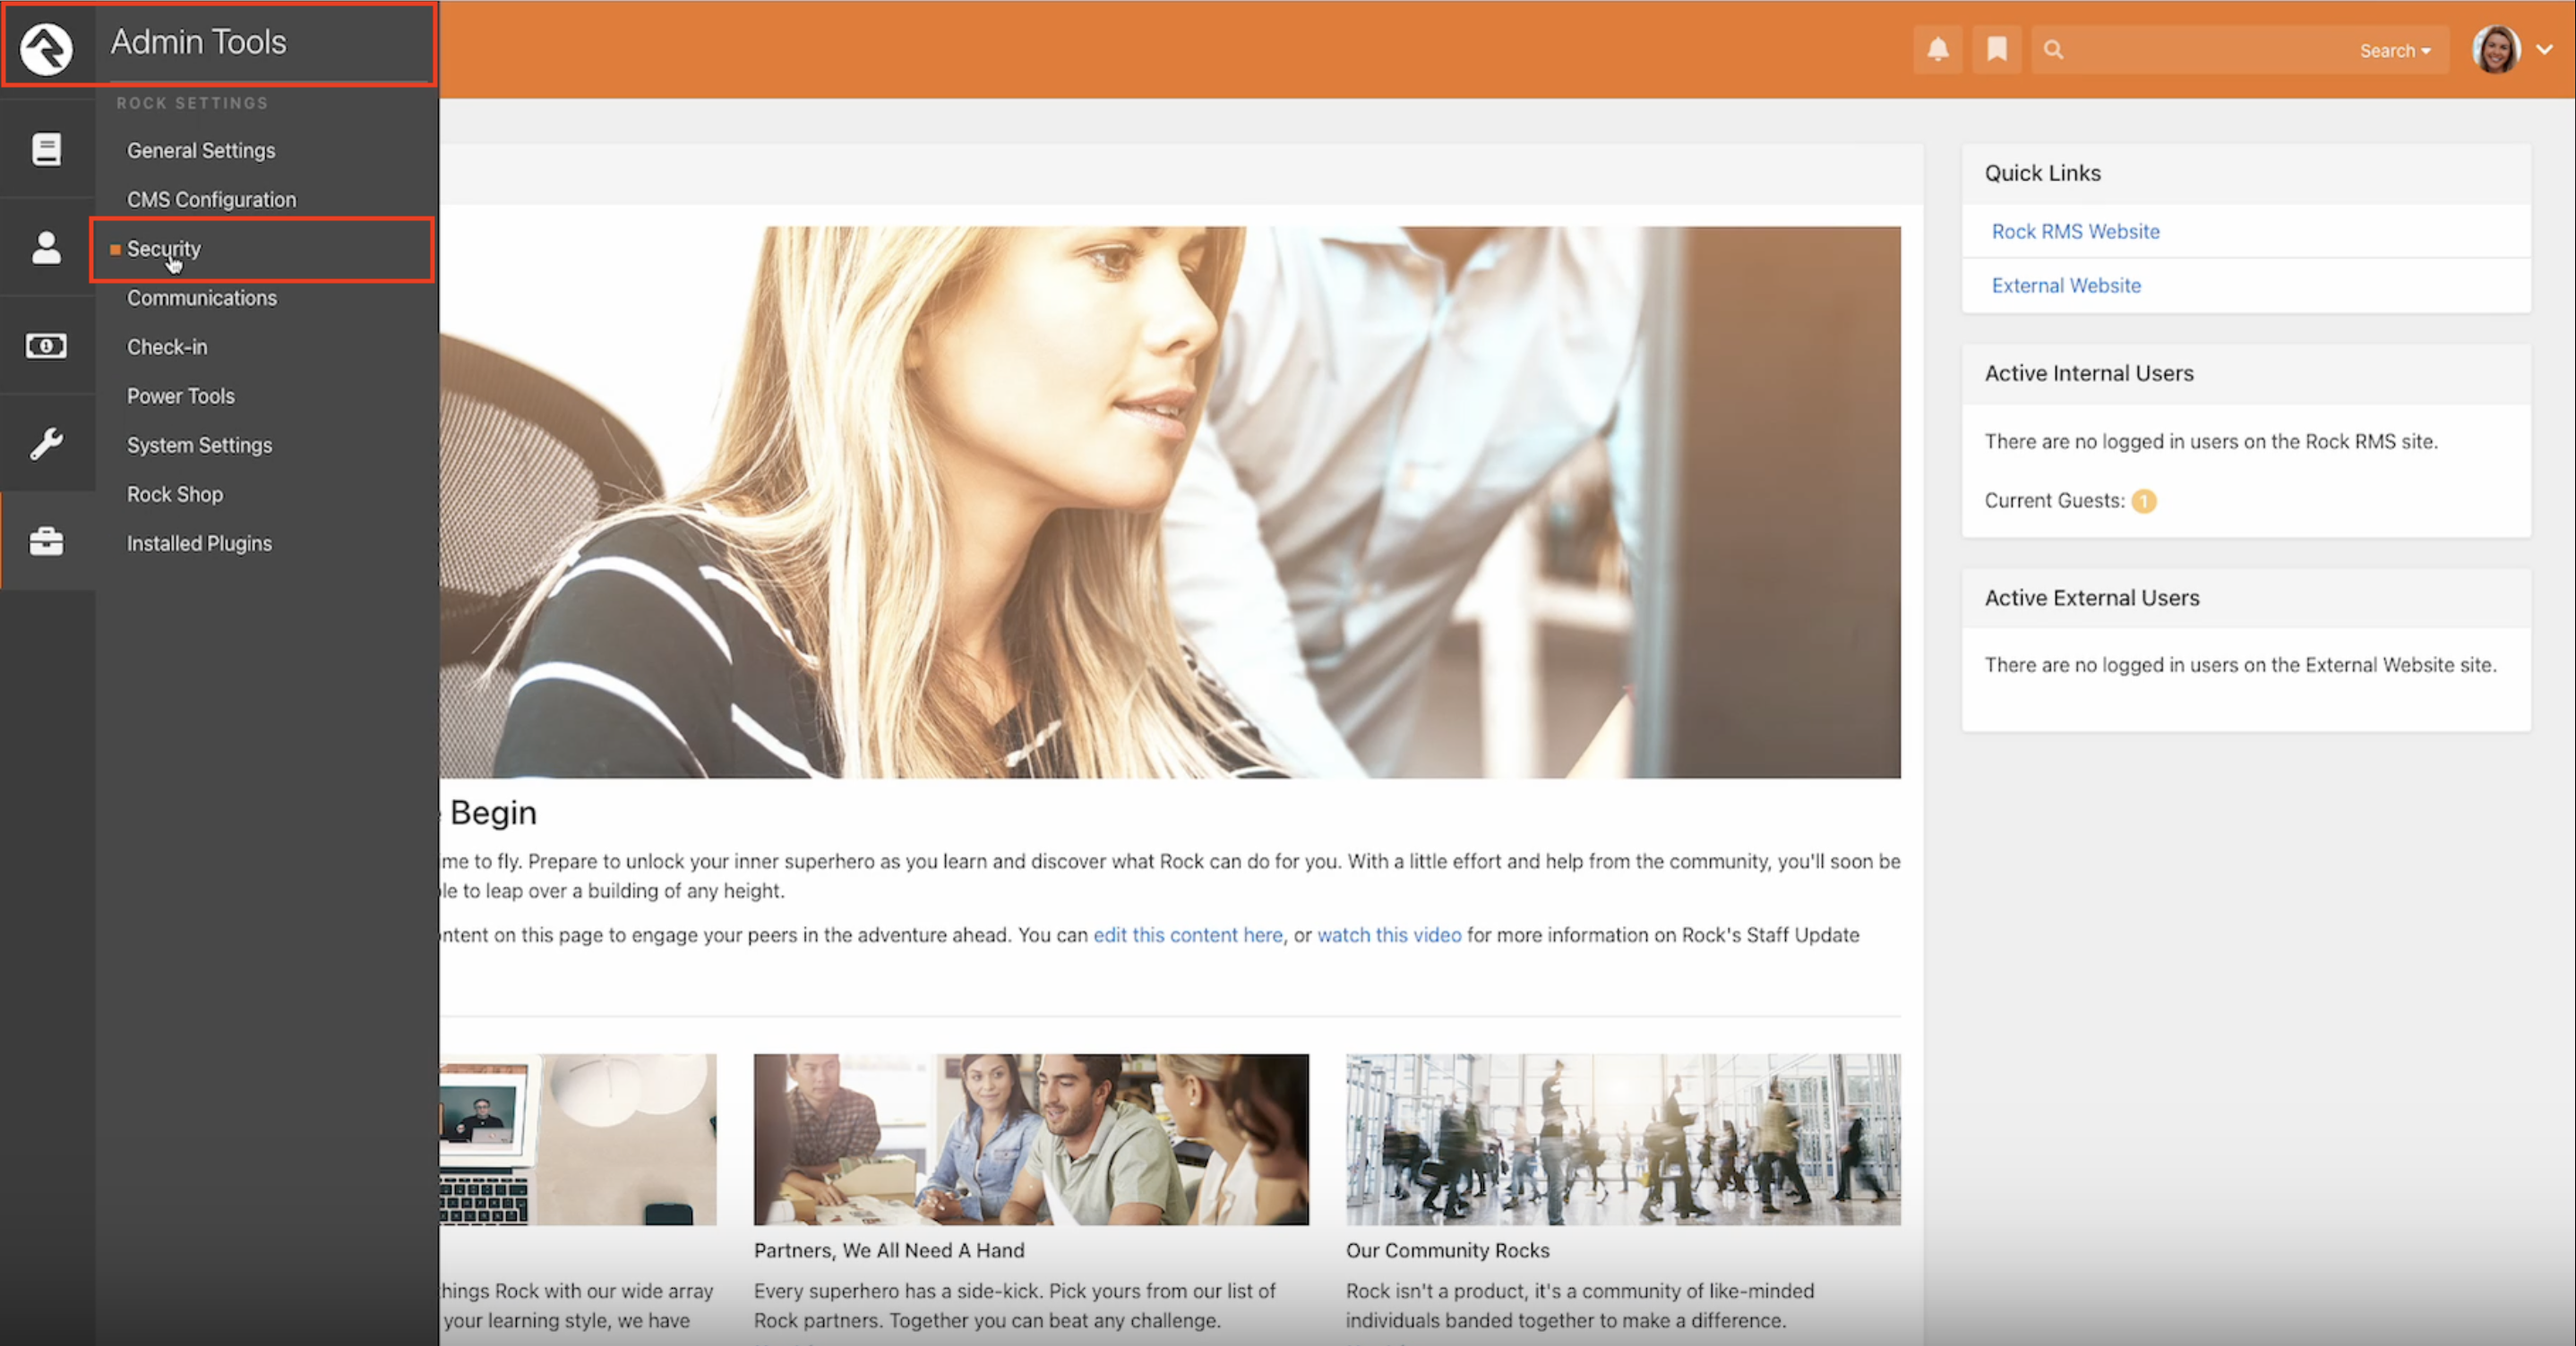Click the 'Quick Links' panel heading
This screenshot has height=1346, width=2576.
coord(2042,173)
